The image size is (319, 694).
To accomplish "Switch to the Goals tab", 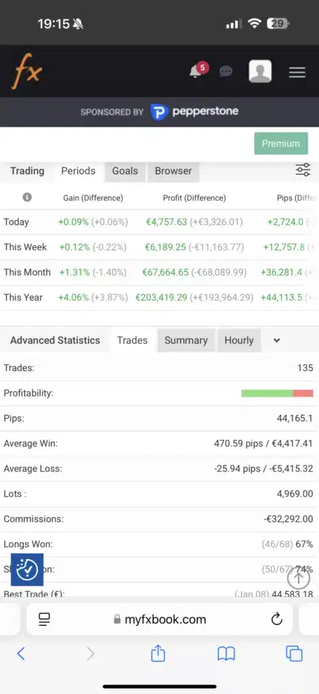I will pyautogui.click(x=125, y=171).
